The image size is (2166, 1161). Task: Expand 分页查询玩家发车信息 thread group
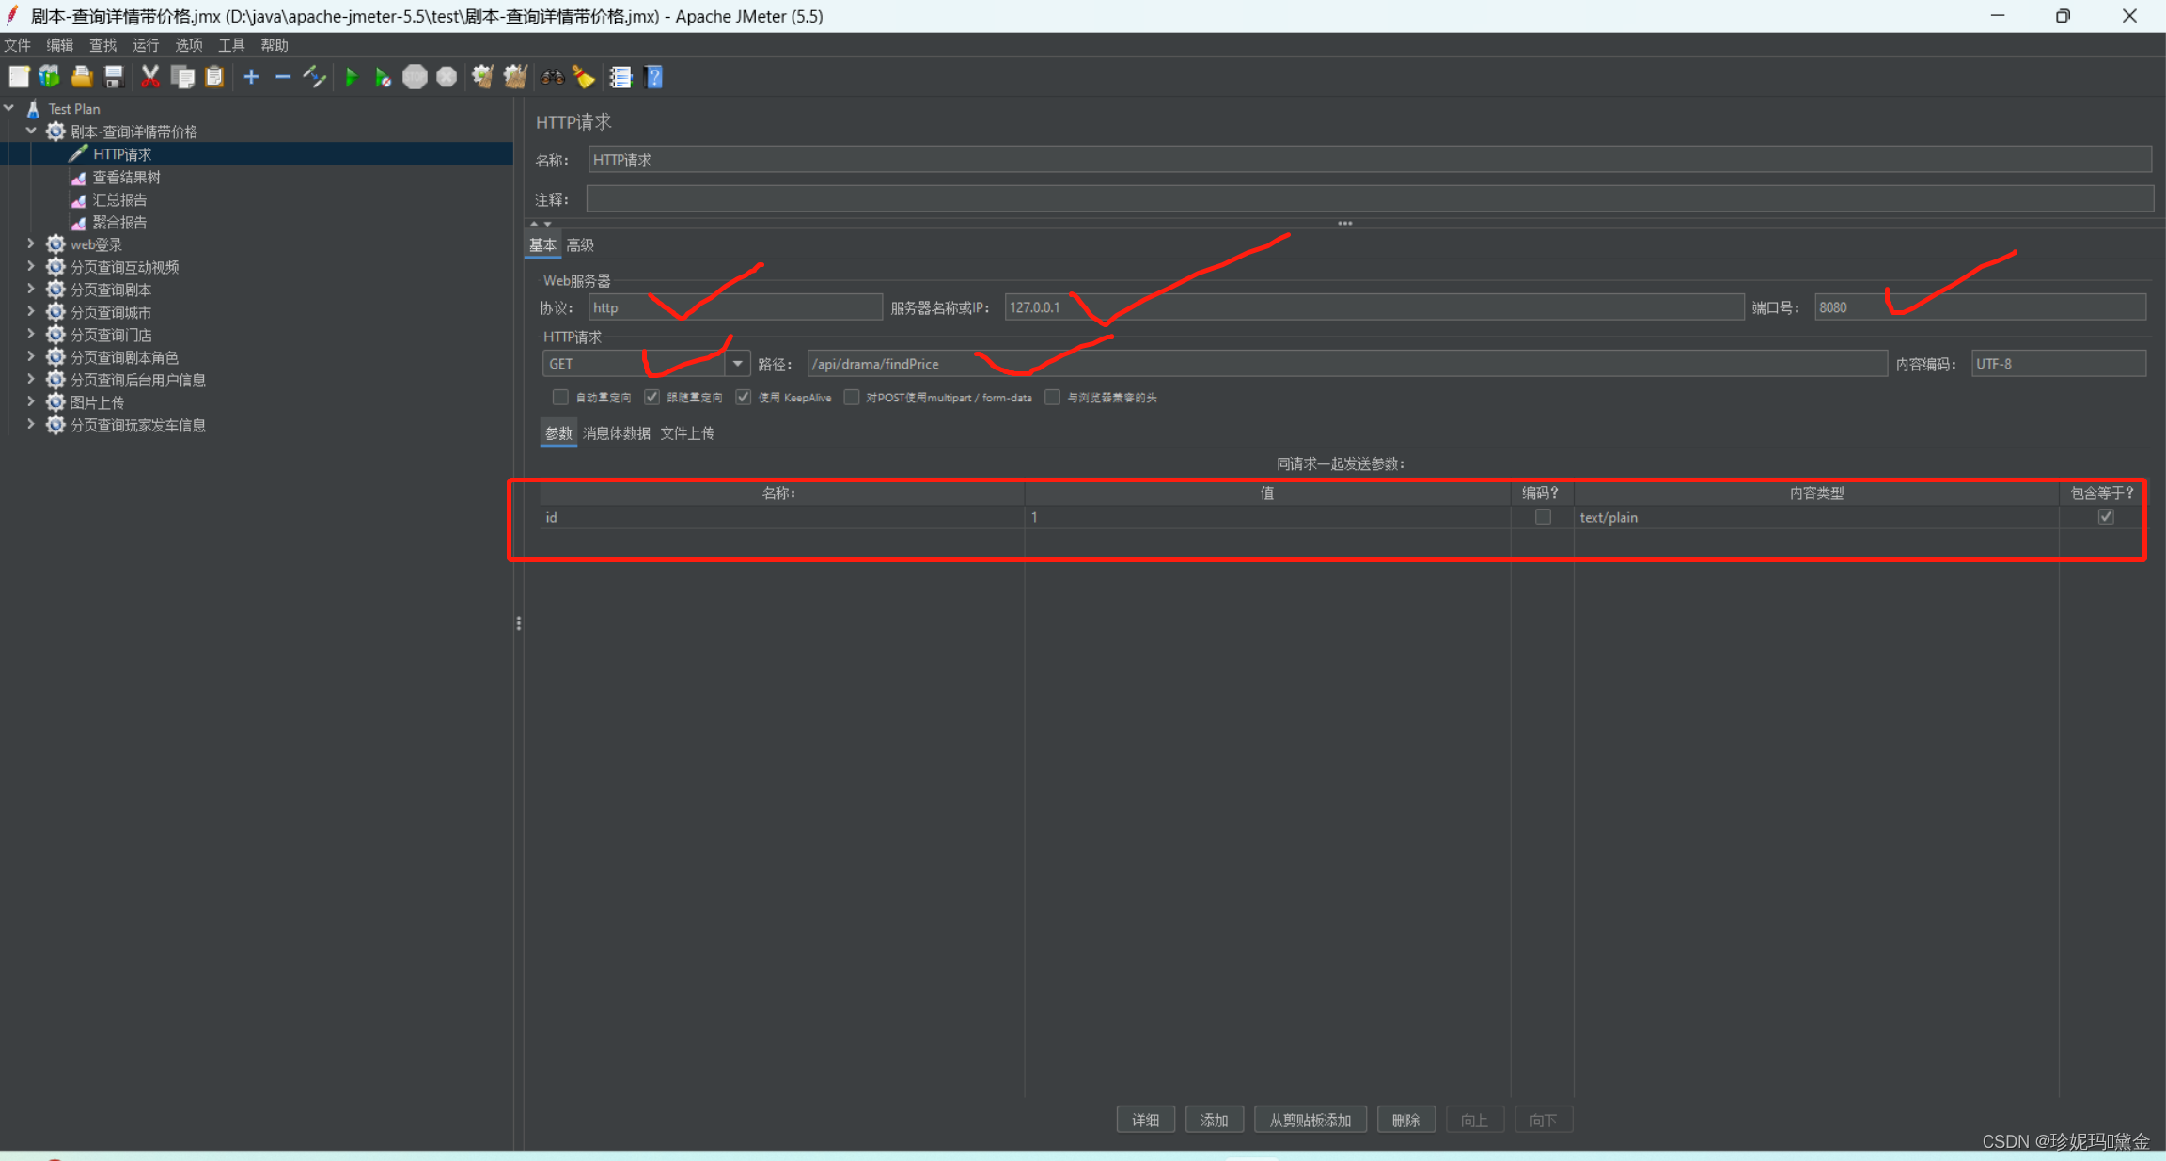31,424
